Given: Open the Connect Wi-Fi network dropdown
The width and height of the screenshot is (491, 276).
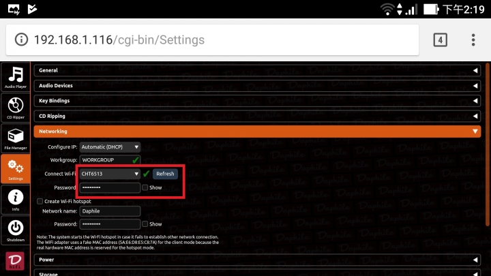Looking at the screenshot, I should (x=110, y=174).
